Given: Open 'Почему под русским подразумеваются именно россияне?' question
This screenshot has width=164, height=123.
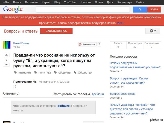Looking at the screenshot, I should tap(135, 65).
